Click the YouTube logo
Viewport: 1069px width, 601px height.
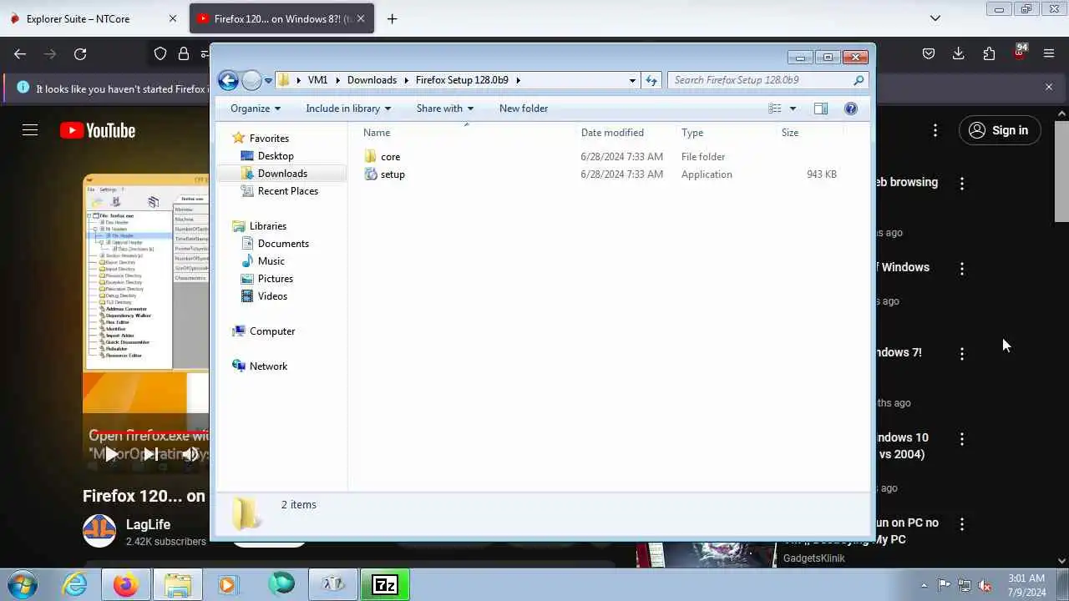tap(98, 130)
